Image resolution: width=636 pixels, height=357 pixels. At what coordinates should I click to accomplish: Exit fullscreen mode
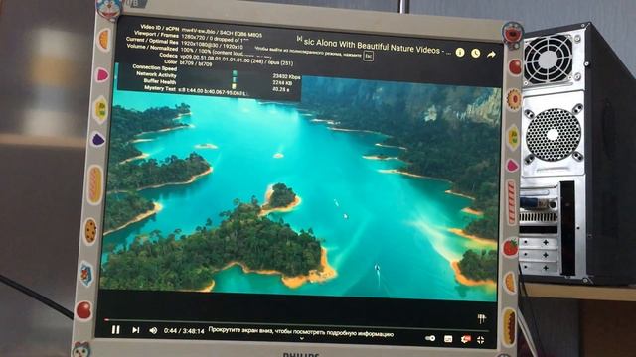[481, 340]
